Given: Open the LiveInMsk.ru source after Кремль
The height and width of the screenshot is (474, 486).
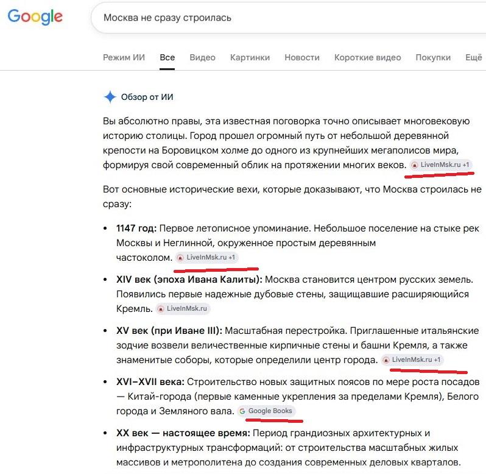Looking at the screenshot, I should pos(183,308).
